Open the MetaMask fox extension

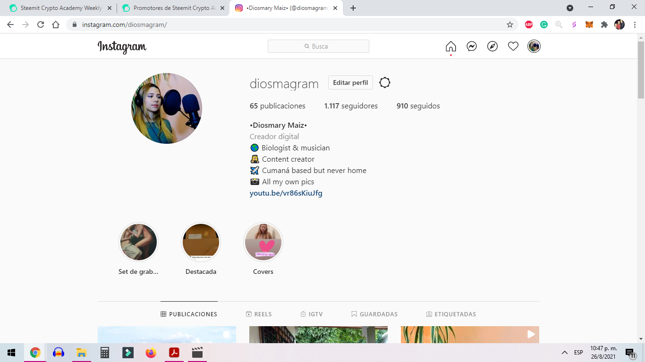click(x=589, y=25)
